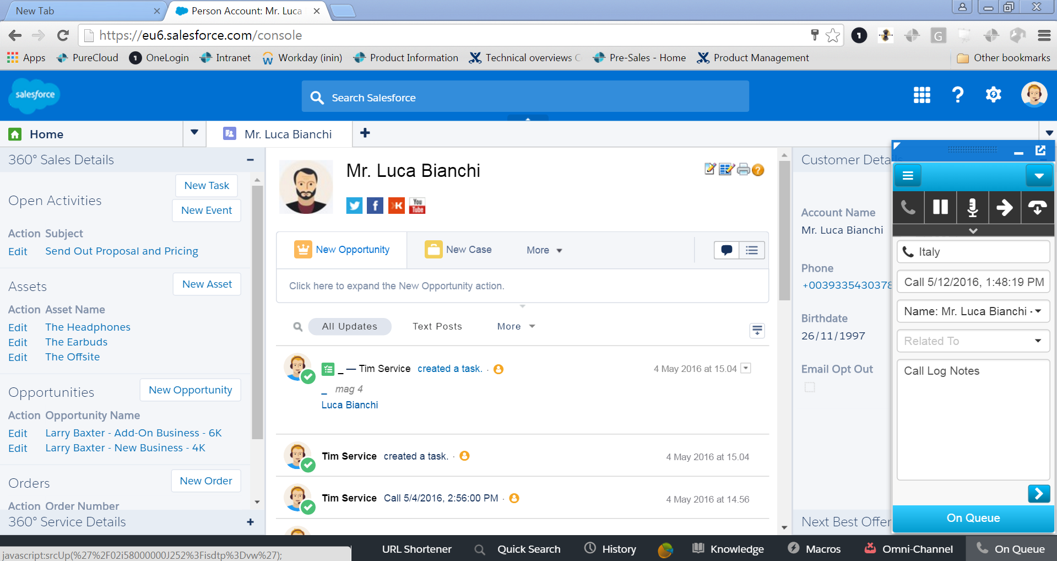Open the More actions dropdown near New Case
The height and width of the screenshot is (561, 1057).
coord(544,250)
